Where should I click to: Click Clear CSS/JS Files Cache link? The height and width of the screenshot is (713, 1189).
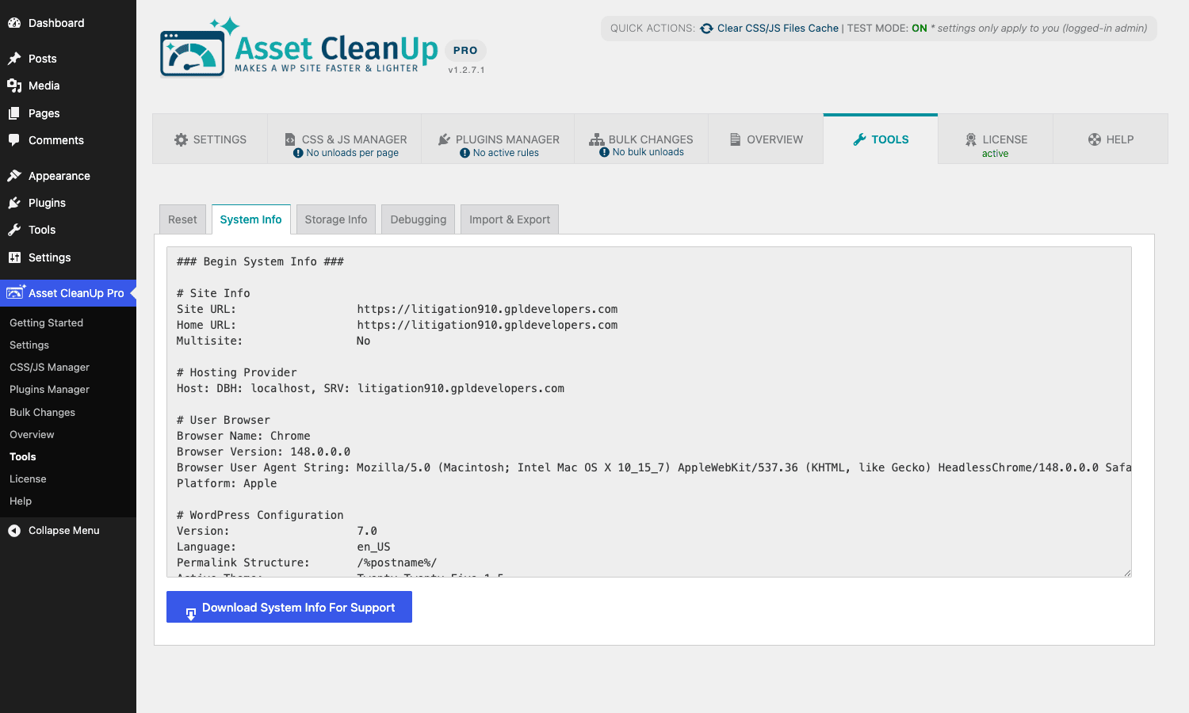pos(778,29)
